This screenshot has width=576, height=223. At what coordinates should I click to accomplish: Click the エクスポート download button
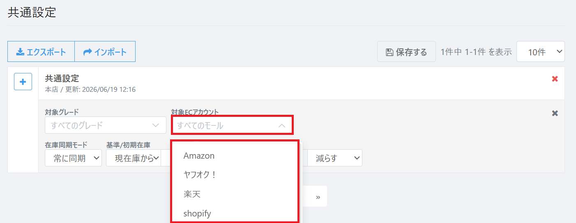coord(41,52)
